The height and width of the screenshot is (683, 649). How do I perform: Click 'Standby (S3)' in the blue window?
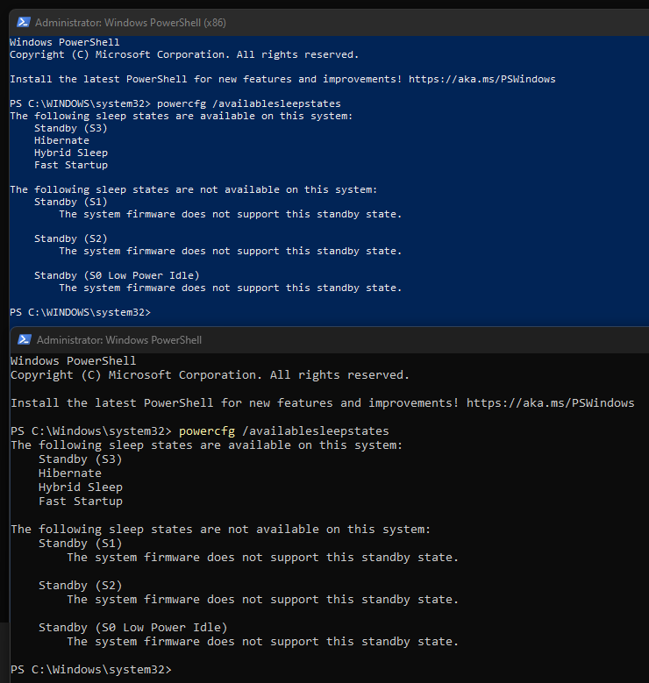pos(71,128)
